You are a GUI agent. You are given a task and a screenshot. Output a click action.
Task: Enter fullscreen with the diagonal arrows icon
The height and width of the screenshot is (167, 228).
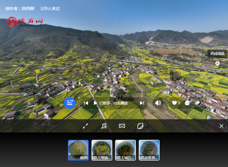(x=85, y=126)
